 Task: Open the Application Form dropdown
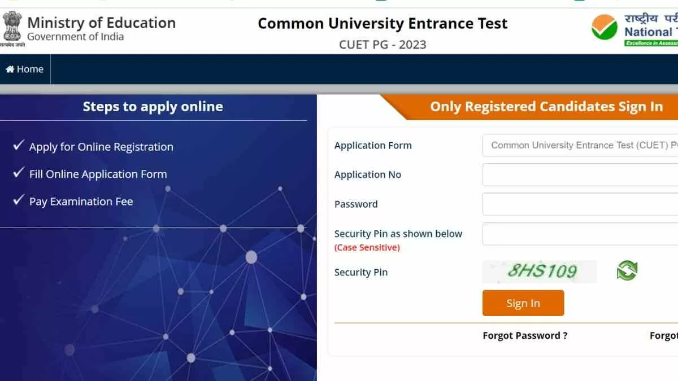pos(580,145)
